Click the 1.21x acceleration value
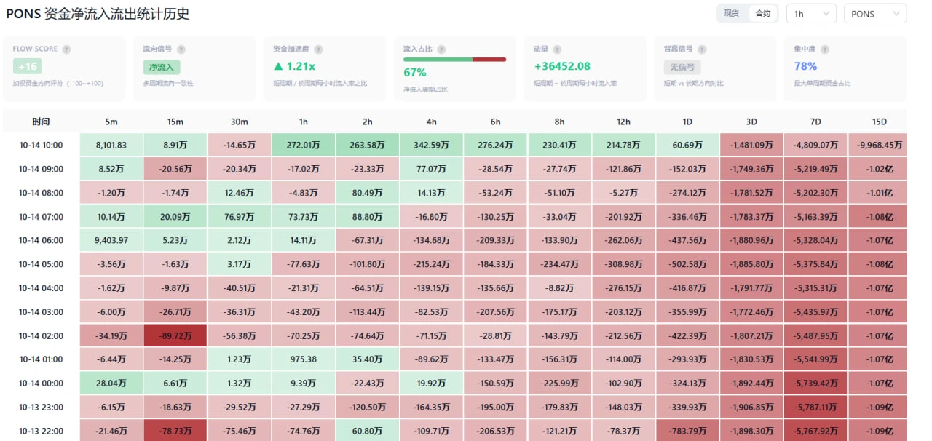This screenshot has width=932, height=441. 294,66
